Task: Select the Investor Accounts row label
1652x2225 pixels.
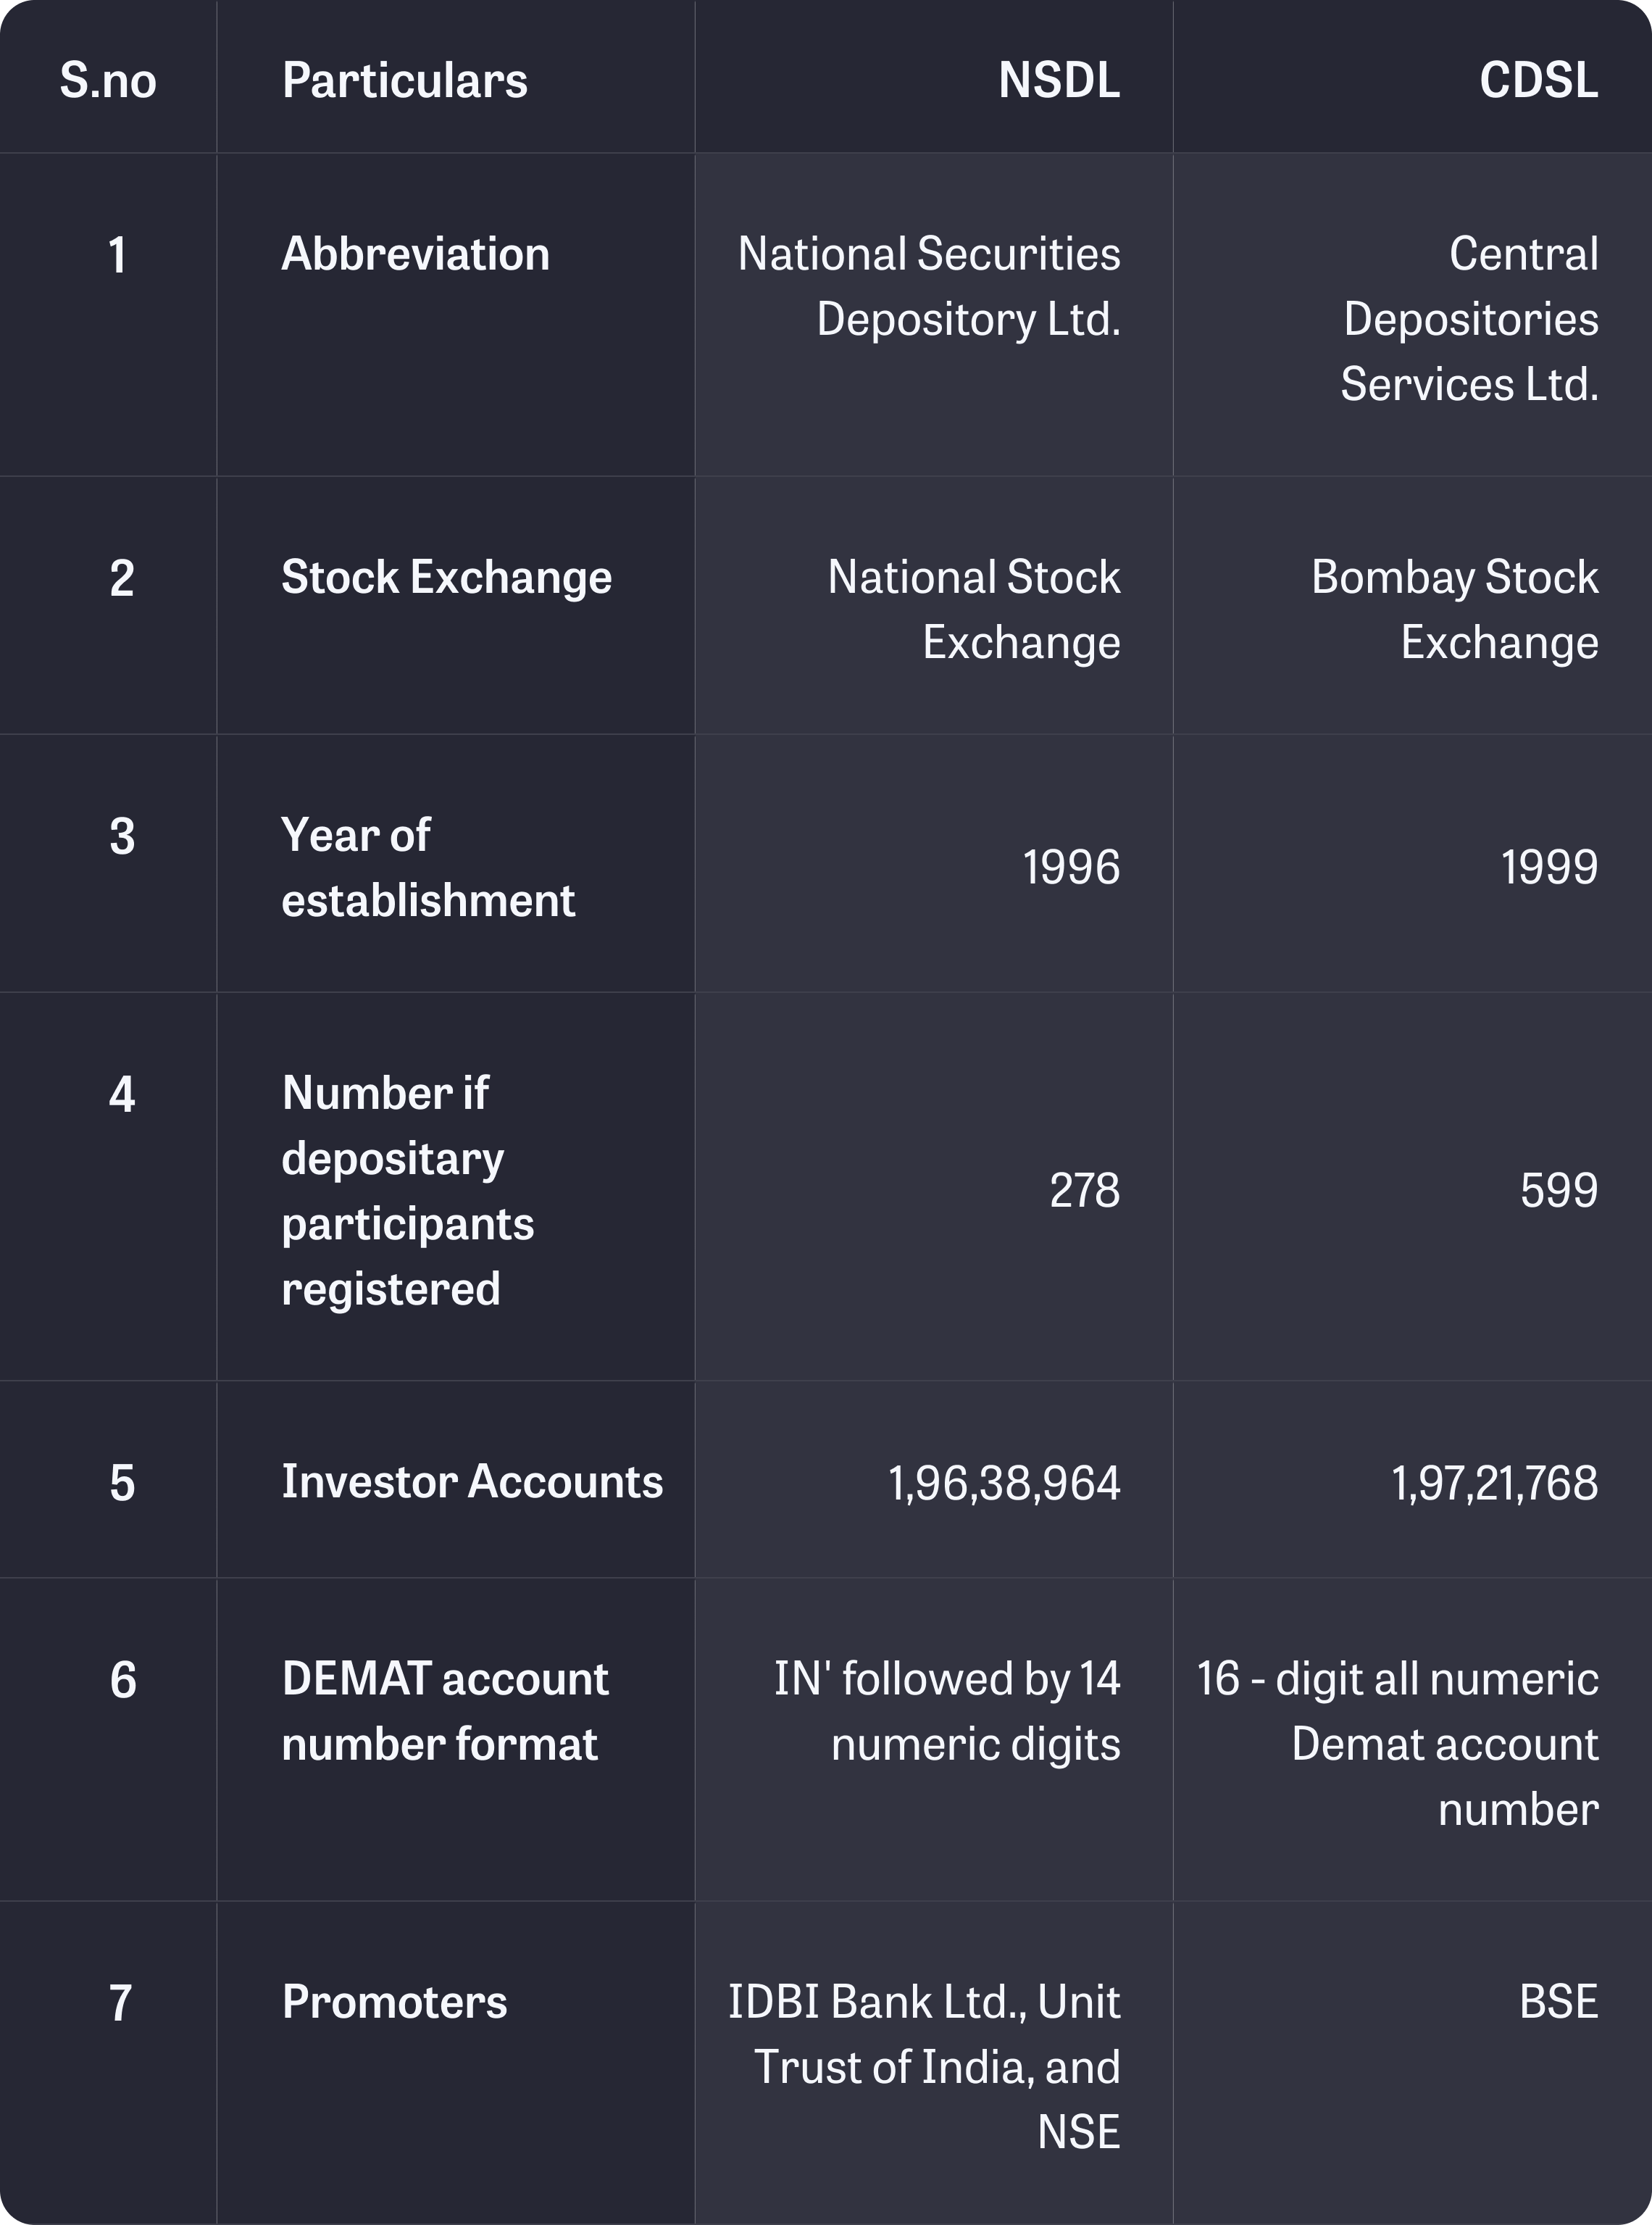Action: tap(472, 1481)
